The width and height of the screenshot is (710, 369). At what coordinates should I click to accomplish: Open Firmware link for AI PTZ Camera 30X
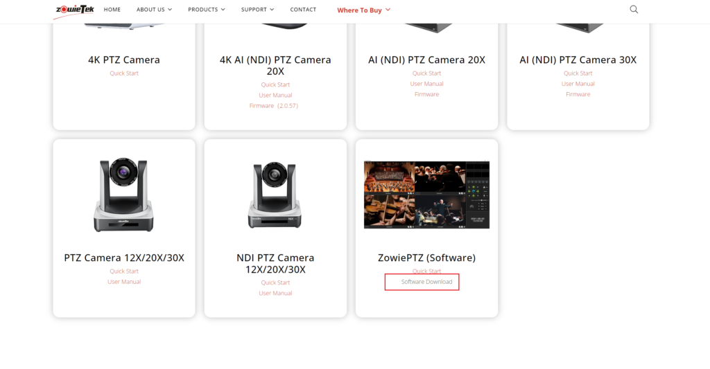tap(578, 94)
